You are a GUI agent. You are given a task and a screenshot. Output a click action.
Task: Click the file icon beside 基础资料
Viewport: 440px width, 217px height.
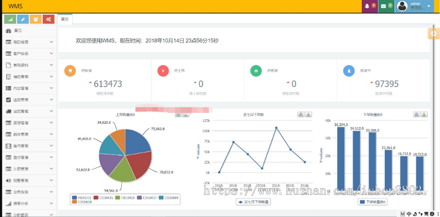click(8, 65)
